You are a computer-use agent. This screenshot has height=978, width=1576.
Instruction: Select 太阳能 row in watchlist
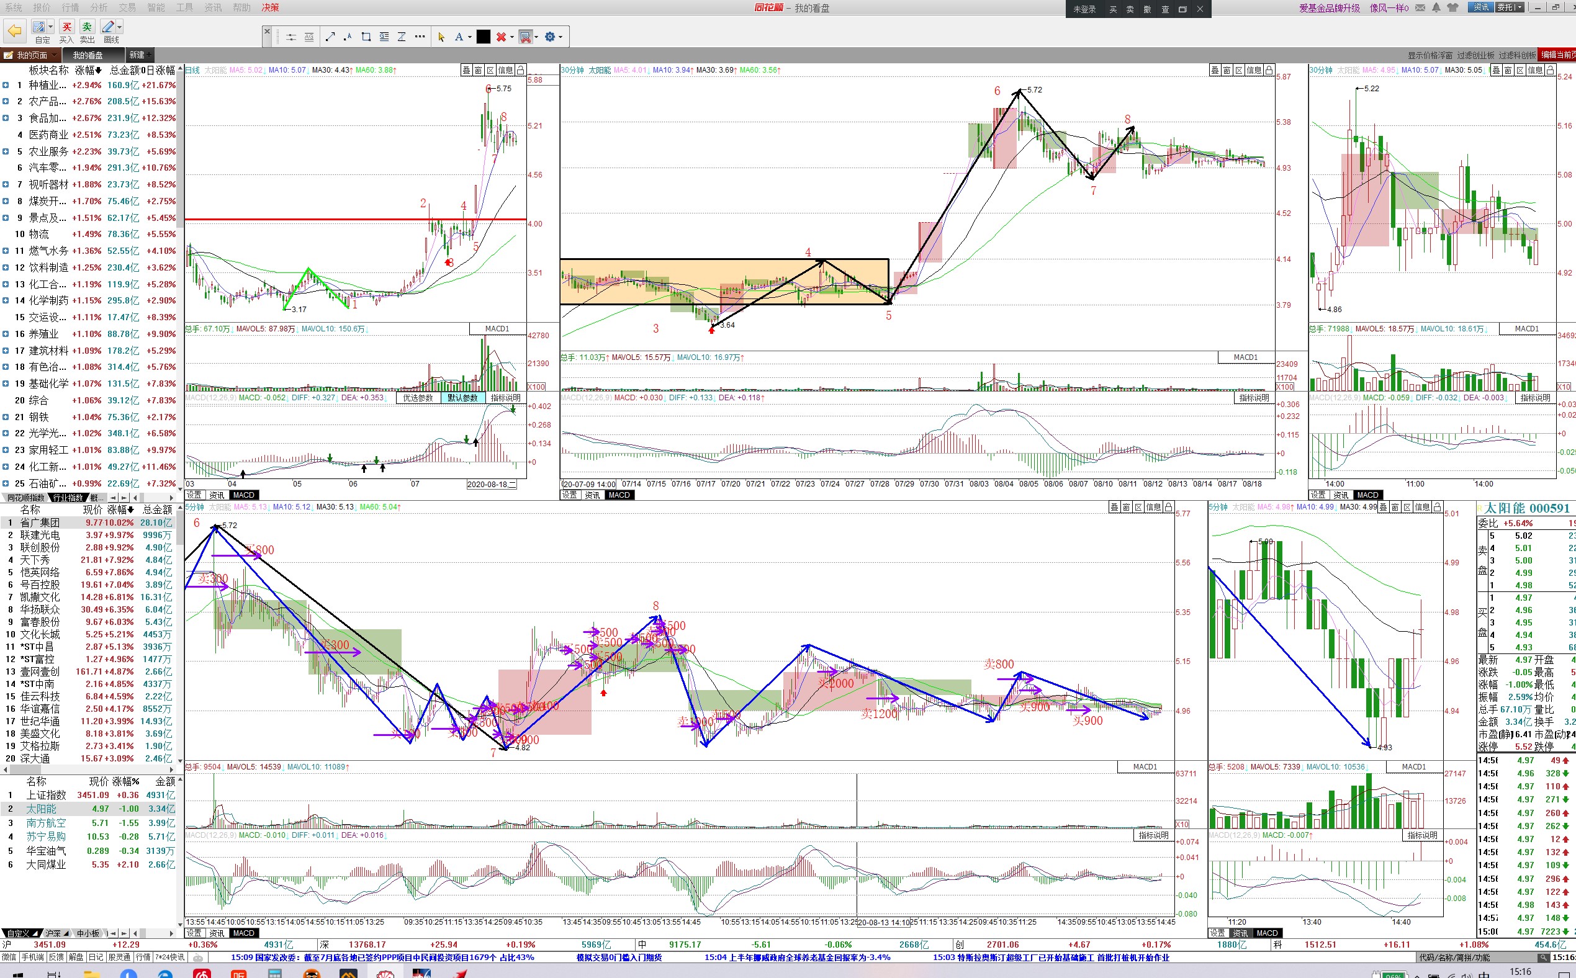(x=88, y=809)
